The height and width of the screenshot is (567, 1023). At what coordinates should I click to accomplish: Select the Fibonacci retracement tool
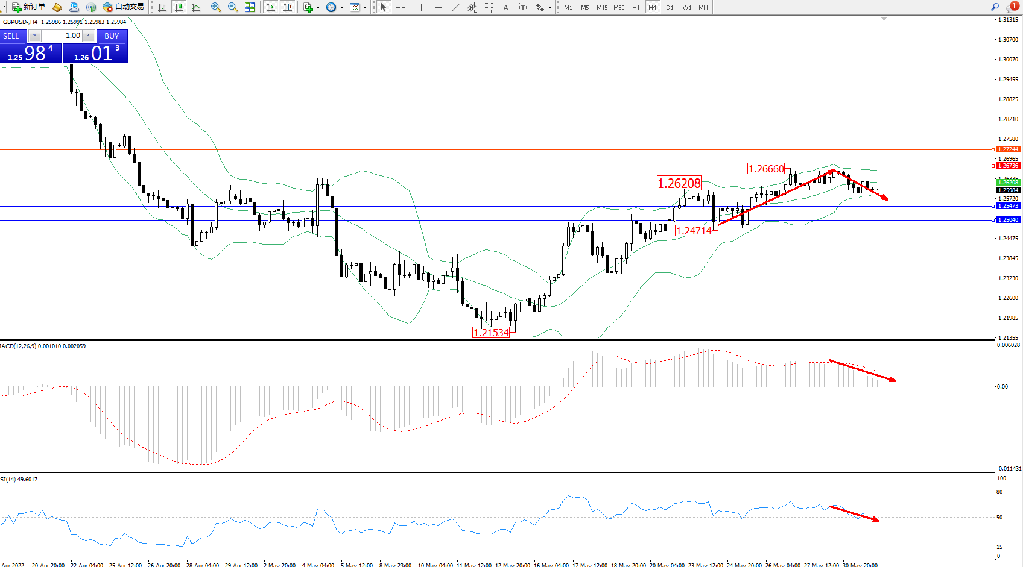[x=489, y=7]
